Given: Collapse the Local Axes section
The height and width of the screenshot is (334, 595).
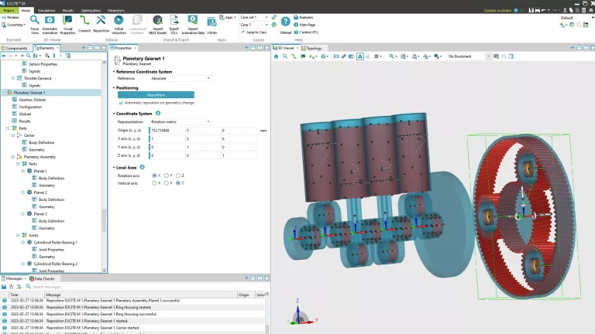Looking at the screenshot, I should click(x=114, y=167).
